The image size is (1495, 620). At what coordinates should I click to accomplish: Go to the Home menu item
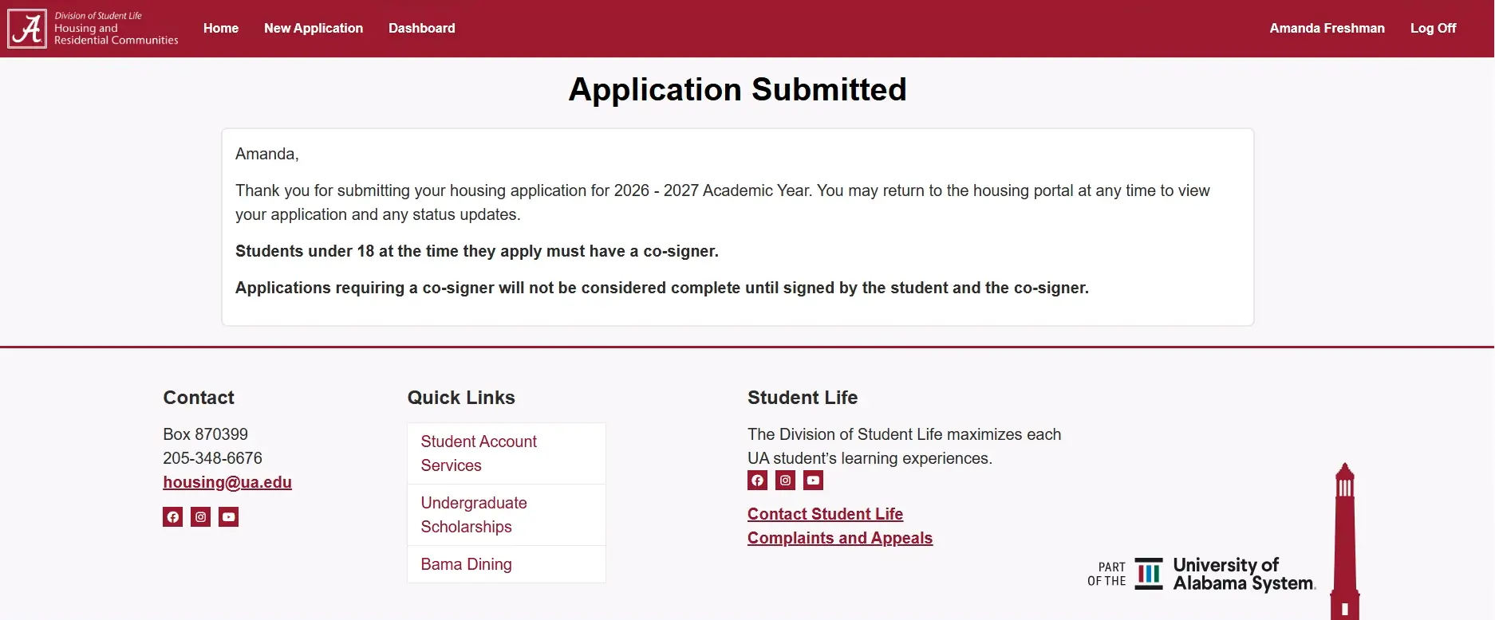(221, 29)
